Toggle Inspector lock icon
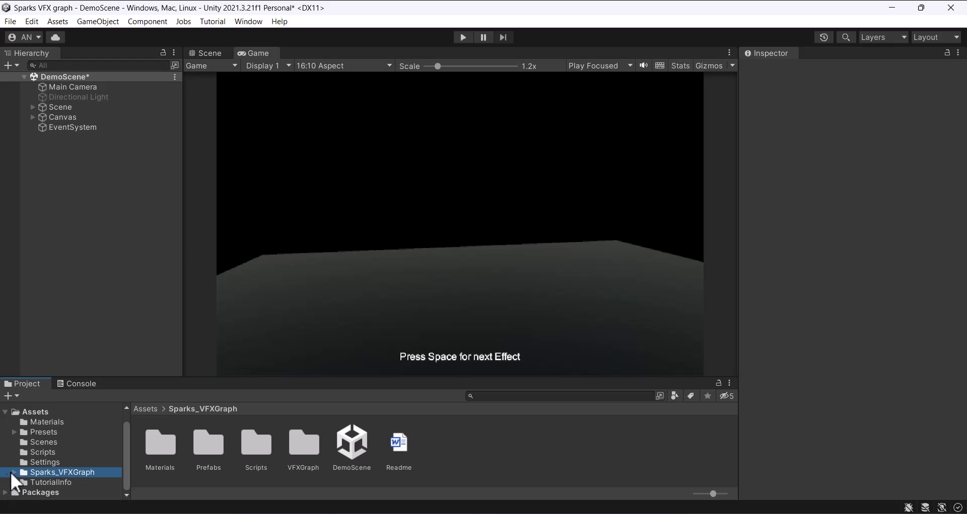The image size is (967, 514). click(947, 53)
